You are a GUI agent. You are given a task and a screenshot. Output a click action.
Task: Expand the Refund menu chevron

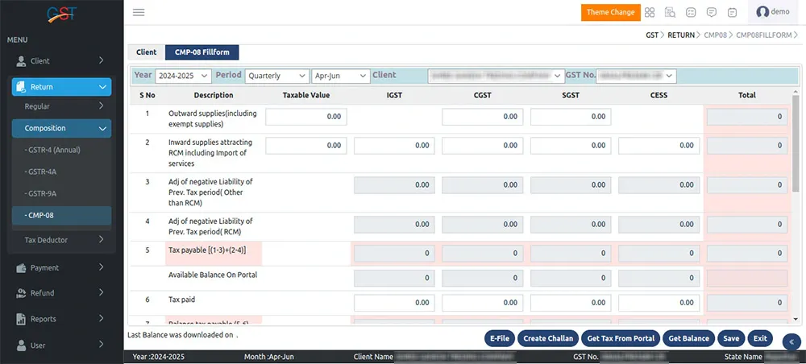point(102,292)
